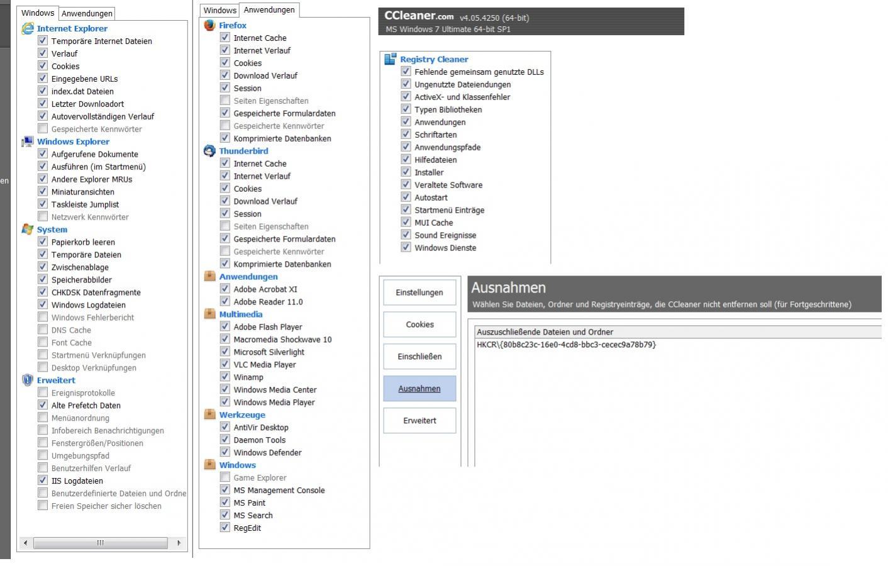Select the Internet Explorer heading
The width and height of the screenshot is (888, 566).
coord(72,28)
